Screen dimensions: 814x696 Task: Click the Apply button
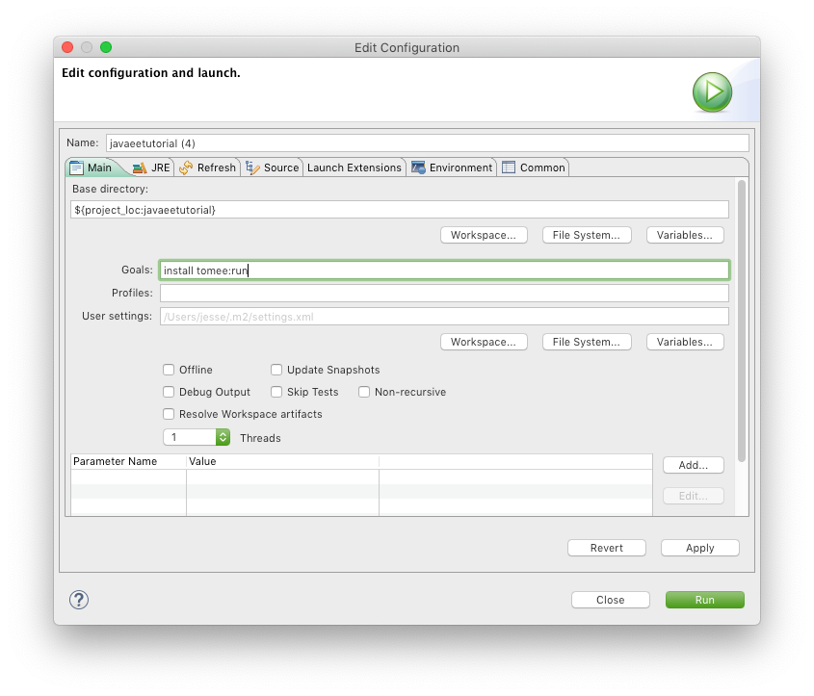click(x=699, y=548)
